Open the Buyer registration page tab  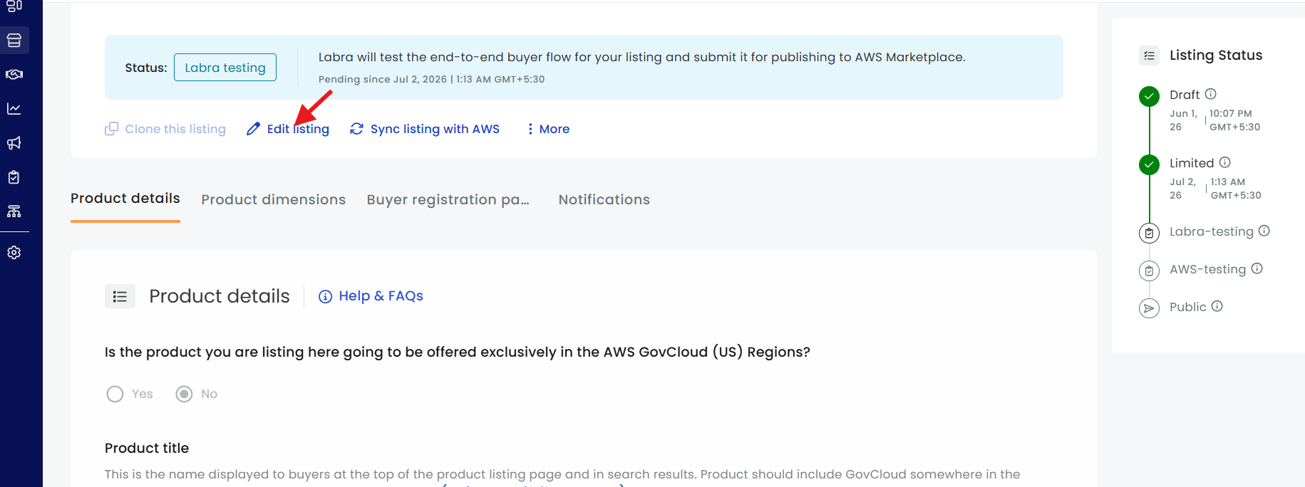448,200
